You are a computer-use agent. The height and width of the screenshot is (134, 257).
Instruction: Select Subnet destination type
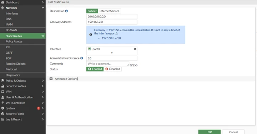[92, 11]
